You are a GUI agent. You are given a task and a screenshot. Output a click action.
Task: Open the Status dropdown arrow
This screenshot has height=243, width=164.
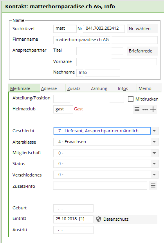click(154, 164)
